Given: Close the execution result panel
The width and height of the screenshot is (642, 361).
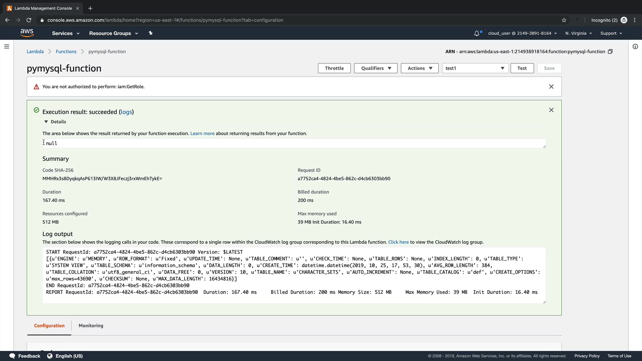Looking at the screenshot, I should tap(551, 110).
